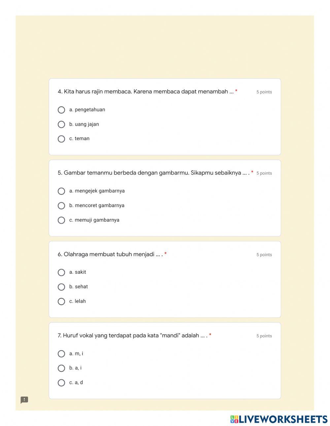Click the '5 points' label of question 4
Screen dimensions: 330x426
pyautogui.click(x=264, y=92)
